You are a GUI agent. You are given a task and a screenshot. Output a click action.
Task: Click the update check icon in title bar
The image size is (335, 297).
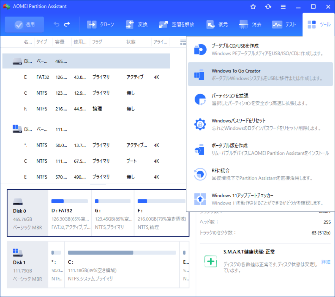[x=268, y=6]
